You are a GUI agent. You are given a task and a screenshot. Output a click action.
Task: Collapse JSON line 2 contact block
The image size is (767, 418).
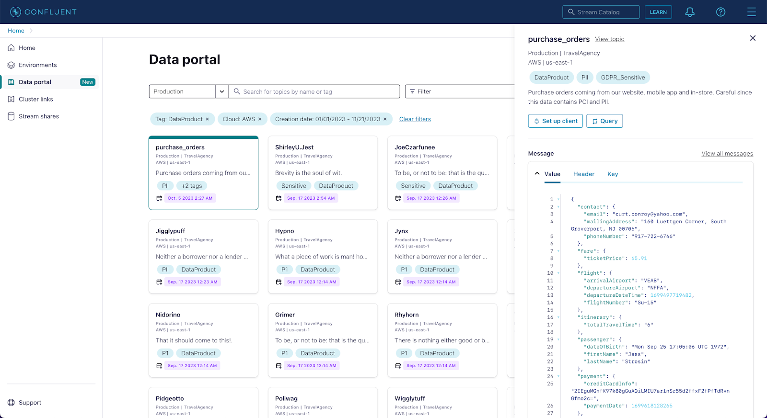tap(558, 207)
